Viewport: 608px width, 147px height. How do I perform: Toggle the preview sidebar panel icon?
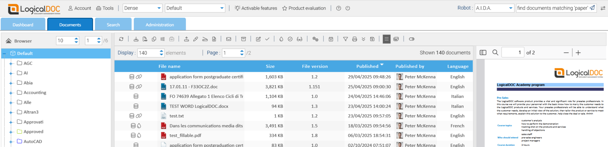483,53
